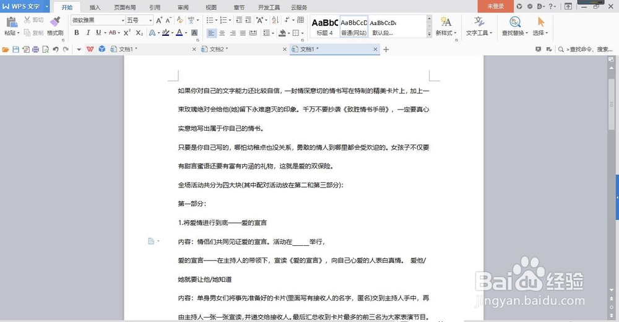Open the 文字工具 button
Image resolution: width=619 pixels, height=322 pixels.
tap(479, 27)
